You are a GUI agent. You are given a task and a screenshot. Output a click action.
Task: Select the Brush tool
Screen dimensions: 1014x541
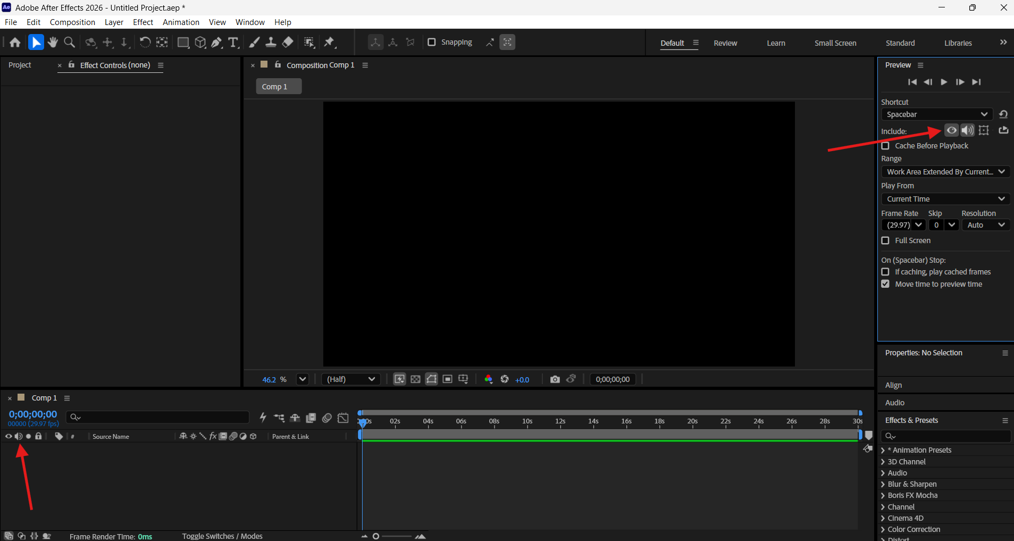(254, 43)
